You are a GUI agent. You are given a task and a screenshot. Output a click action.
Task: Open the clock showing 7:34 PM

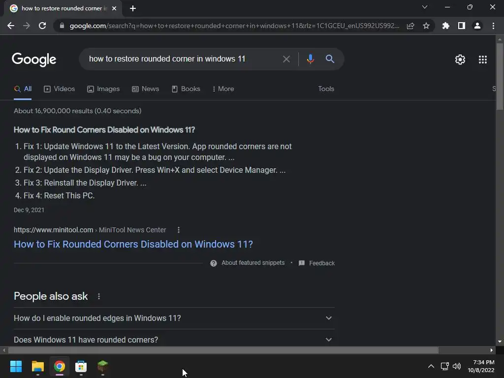481,366
